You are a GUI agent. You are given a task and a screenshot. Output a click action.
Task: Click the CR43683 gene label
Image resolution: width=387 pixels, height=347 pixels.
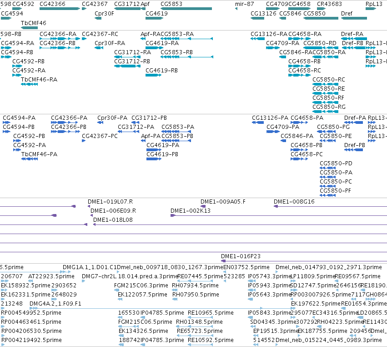click(x=329, y=4)
